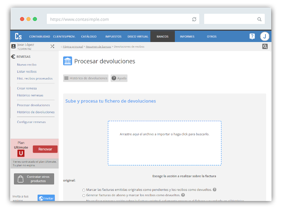Open the BANCOS menu
282x207 pixels.
pyautogui.click(x=162, y=37)
